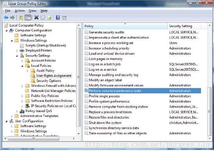214x152 pixels.
Task: Click the Policy-based QoS chart icon
Action: [22, 111]
